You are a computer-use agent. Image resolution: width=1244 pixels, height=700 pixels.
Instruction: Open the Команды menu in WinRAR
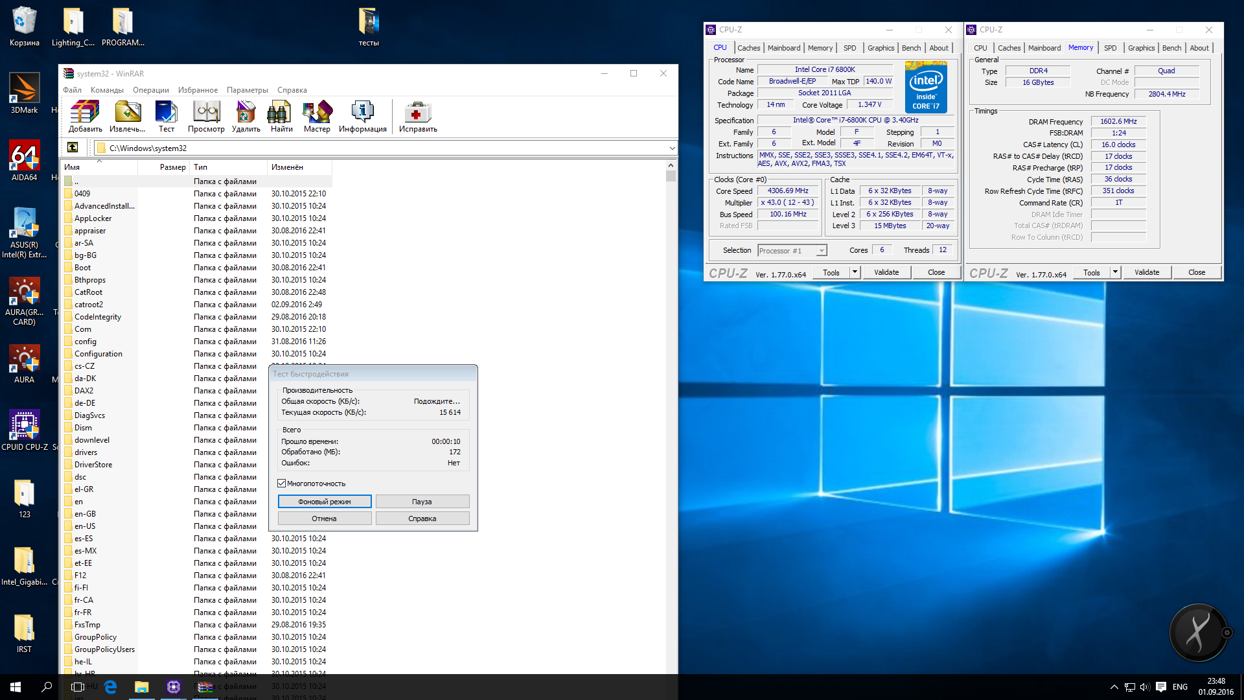click(x=107, y=90)
